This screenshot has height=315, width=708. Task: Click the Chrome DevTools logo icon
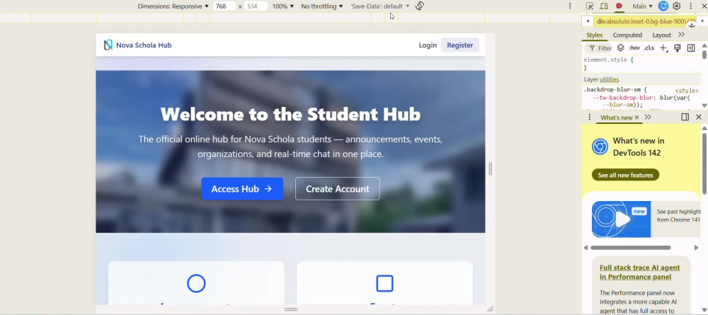[x=600, y=147]
